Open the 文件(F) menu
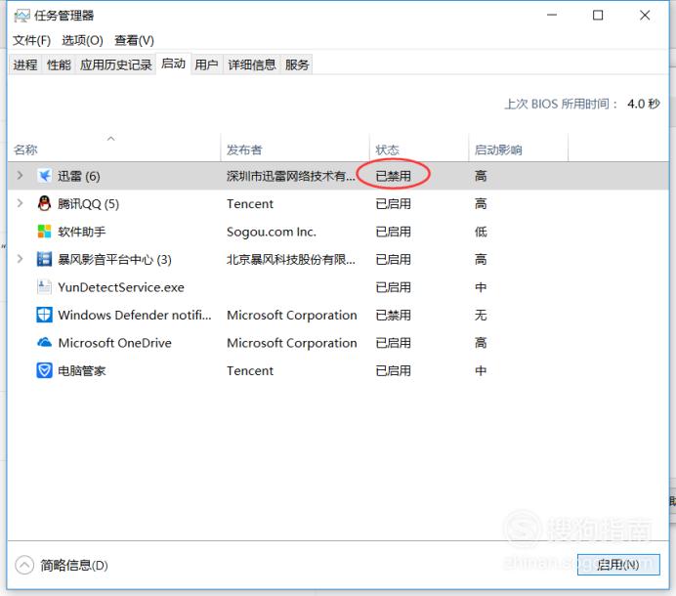The height and width of the screenshot is (596, 676). pyautogui.click(x=31, y=40)
